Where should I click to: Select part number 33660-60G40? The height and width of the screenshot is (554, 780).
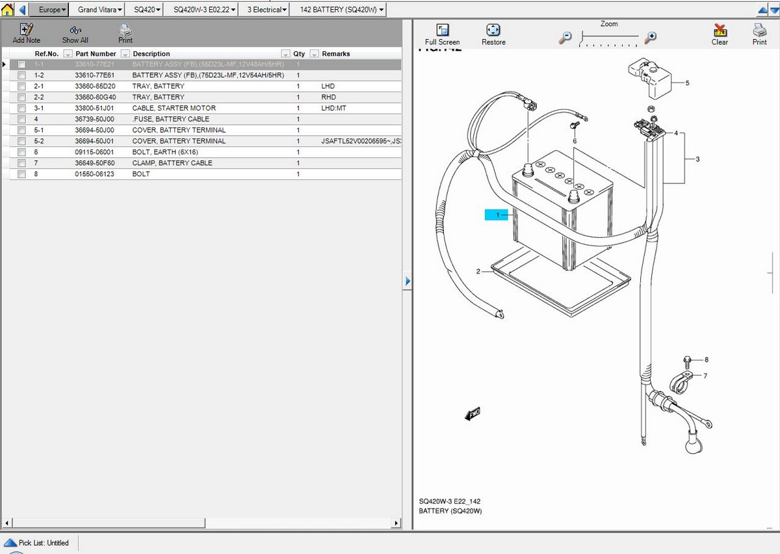95,98
